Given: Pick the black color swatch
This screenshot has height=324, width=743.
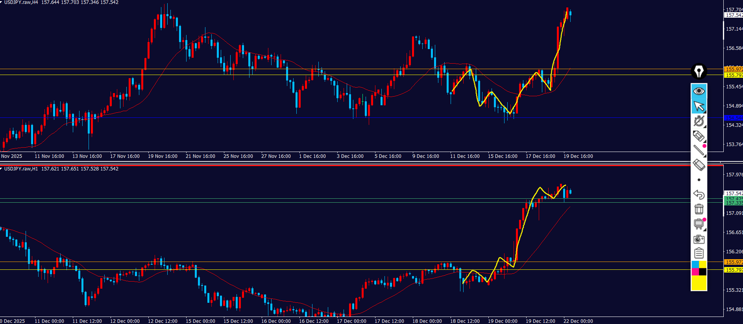Looking at the screenshot, I should coord(703,272).
